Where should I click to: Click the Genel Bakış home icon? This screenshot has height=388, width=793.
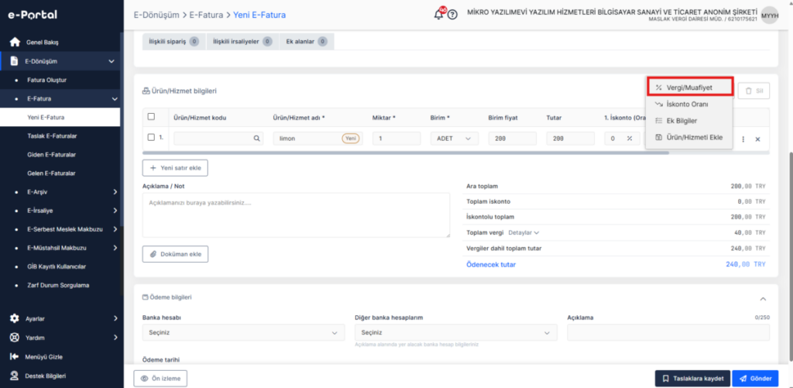point(15,42)
